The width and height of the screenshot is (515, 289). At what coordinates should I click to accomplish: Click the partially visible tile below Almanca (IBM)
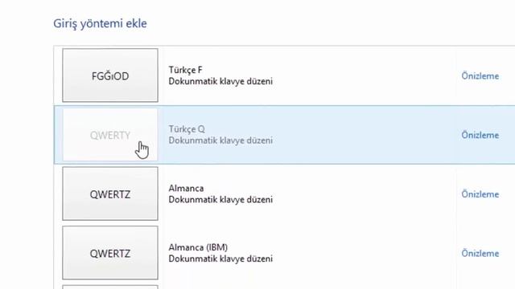tap(110, 287)
